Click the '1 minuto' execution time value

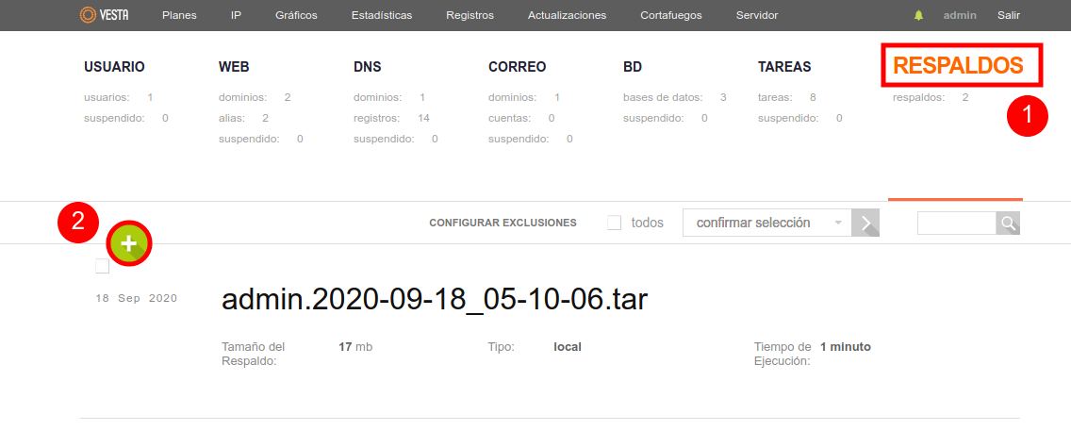point(846,347)
